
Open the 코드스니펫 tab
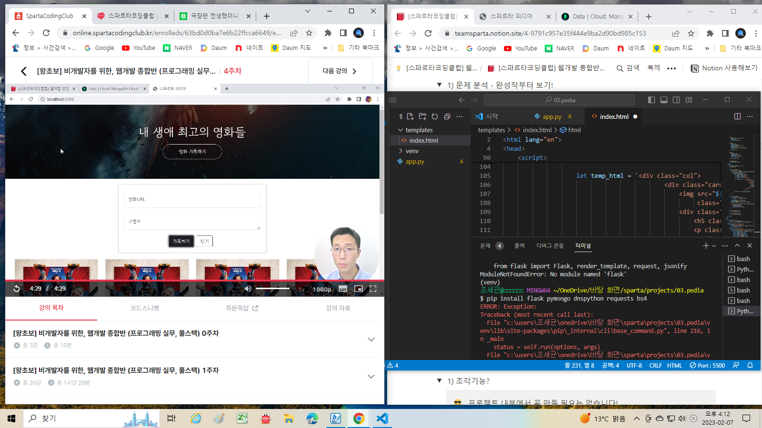point(145,308)
